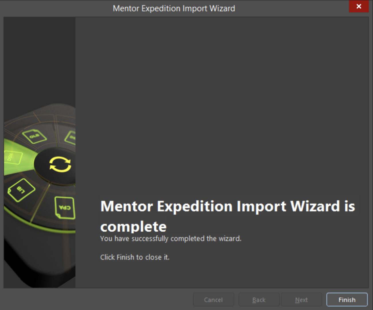Click the grayed-out Next button

301,300
